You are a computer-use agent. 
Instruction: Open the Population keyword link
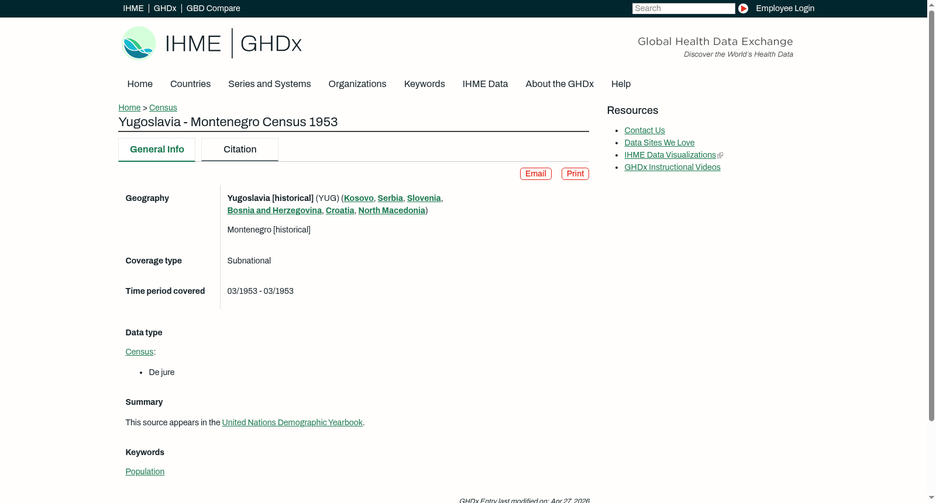coord(145,471)
